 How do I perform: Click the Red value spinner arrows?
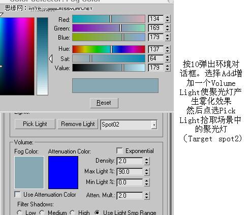pos(168,19)
